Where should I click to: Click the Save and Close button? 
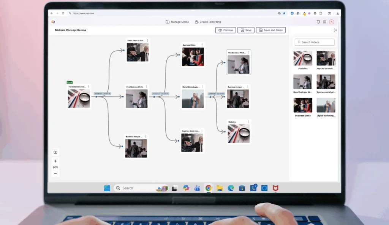click(x=271, y=30)
